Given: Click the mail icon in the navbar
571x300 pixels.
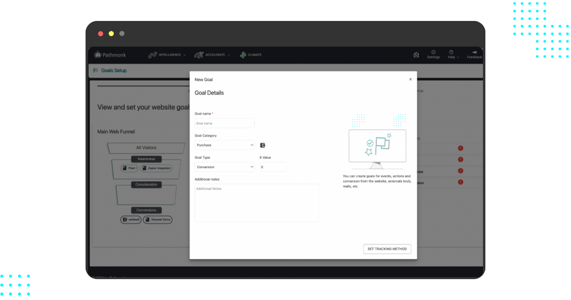Looking at the screenshot, I should (x=416, y=54).
